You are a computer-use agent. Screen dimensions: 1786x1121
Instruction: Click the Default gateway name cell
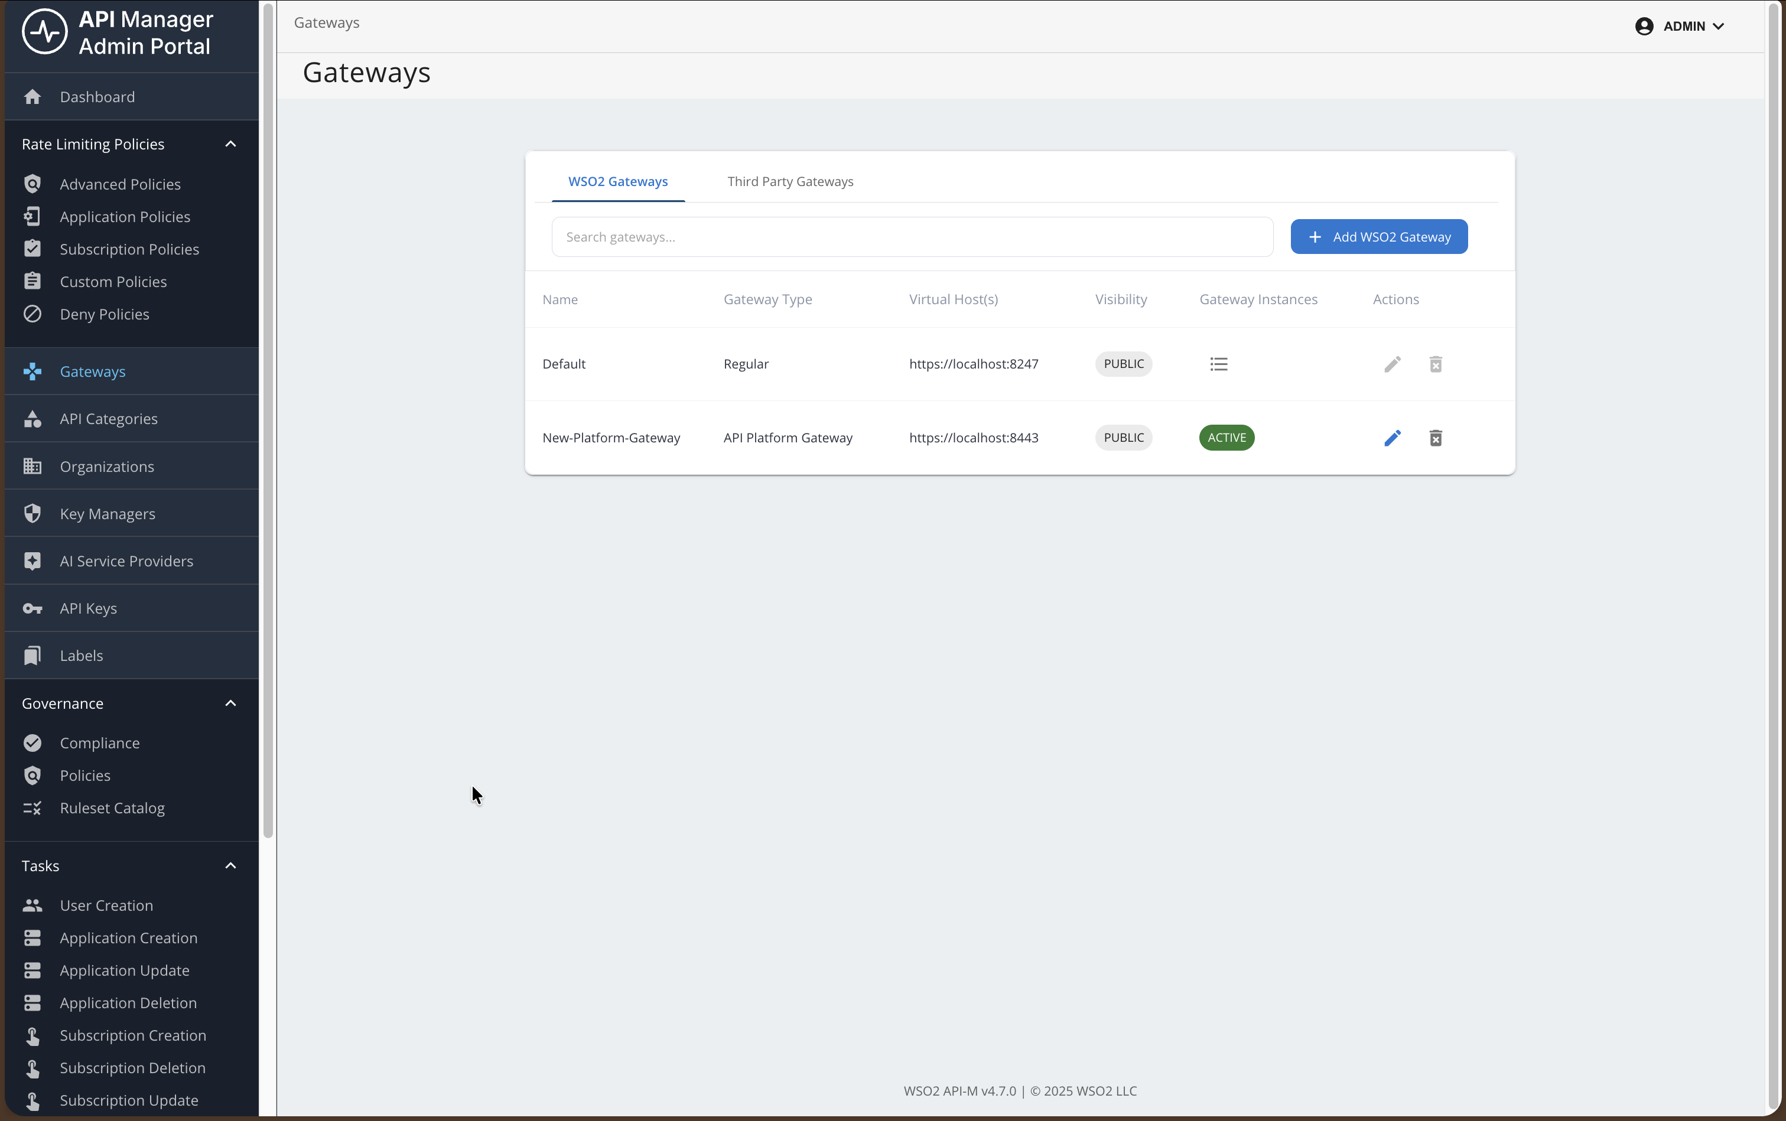click(x=564, y=364)
